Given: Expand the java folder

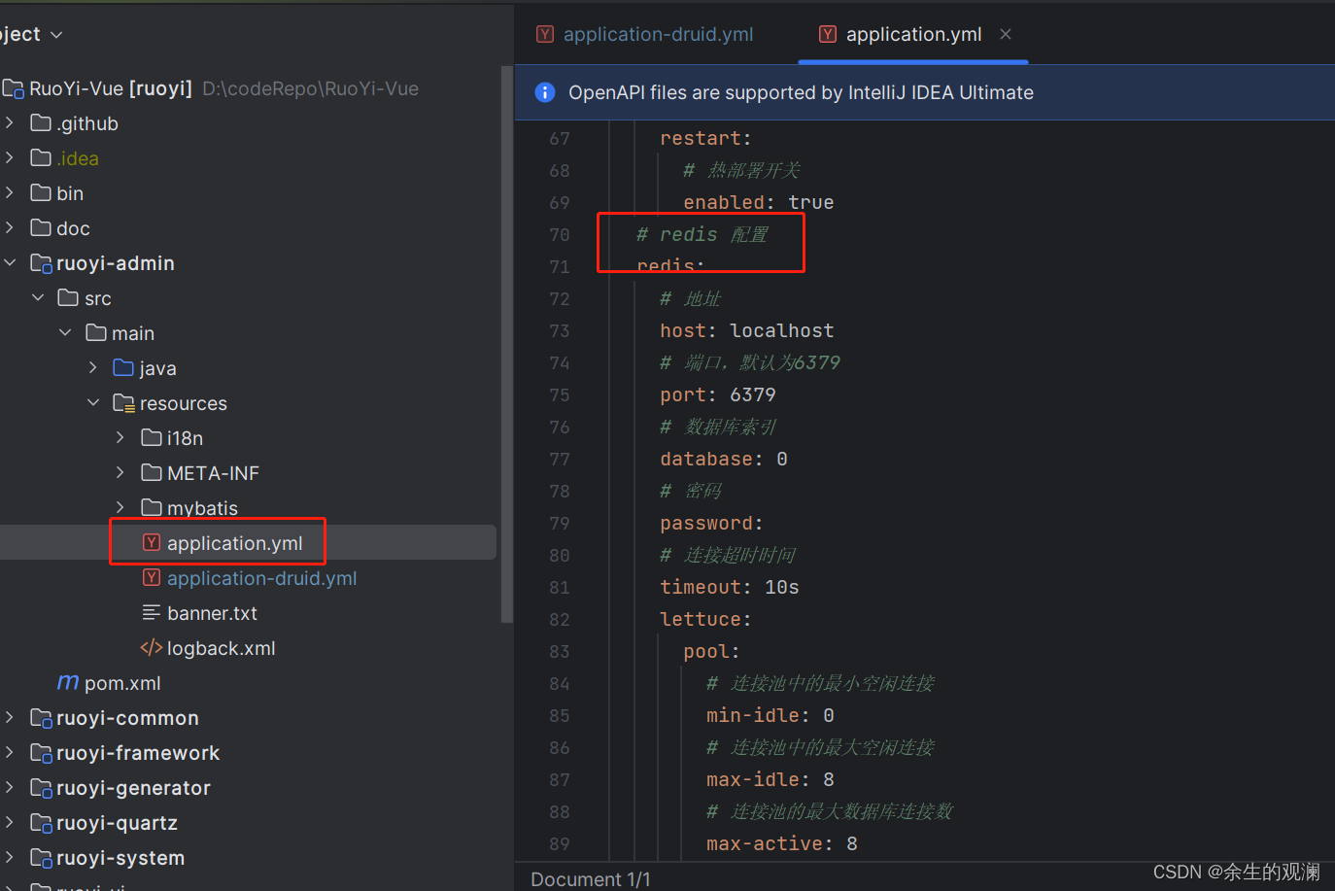Looking at the screenshot, I should [93, 368].
